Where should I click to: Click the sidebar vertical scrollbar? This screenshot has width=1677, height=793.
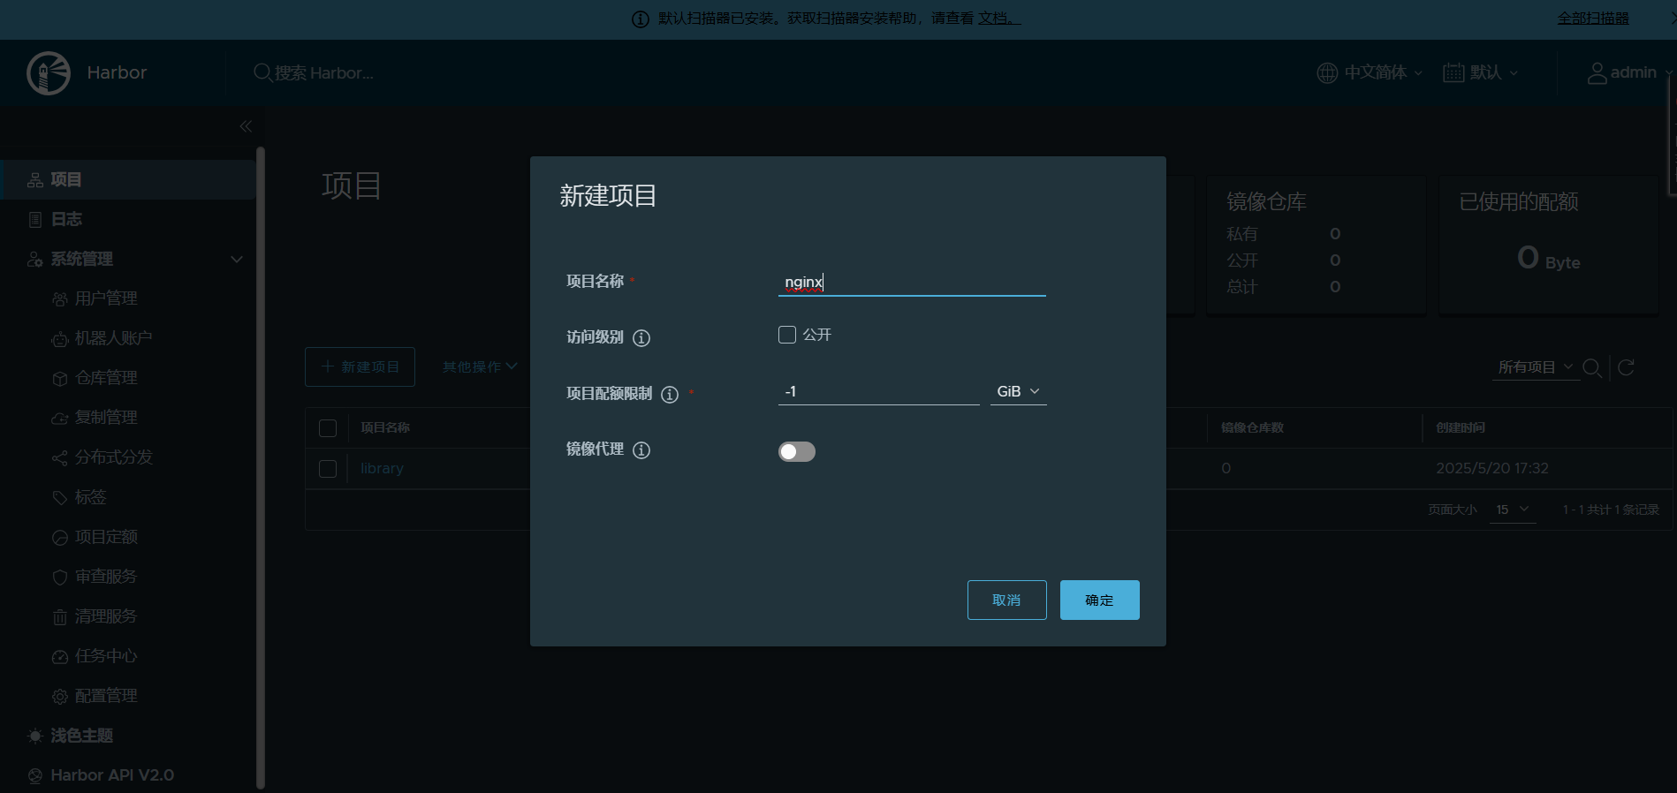tap(260, 467)
